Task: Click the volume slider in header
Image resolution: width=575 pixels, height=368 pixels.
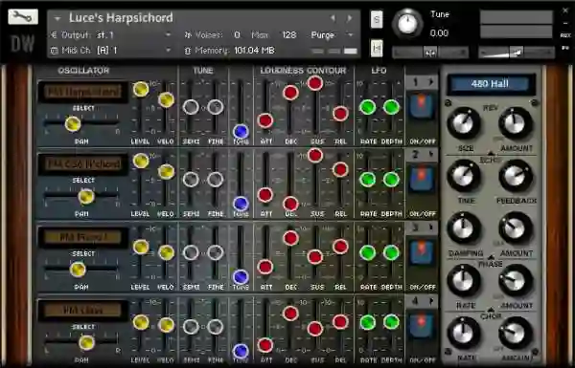Action: point(517,53)
